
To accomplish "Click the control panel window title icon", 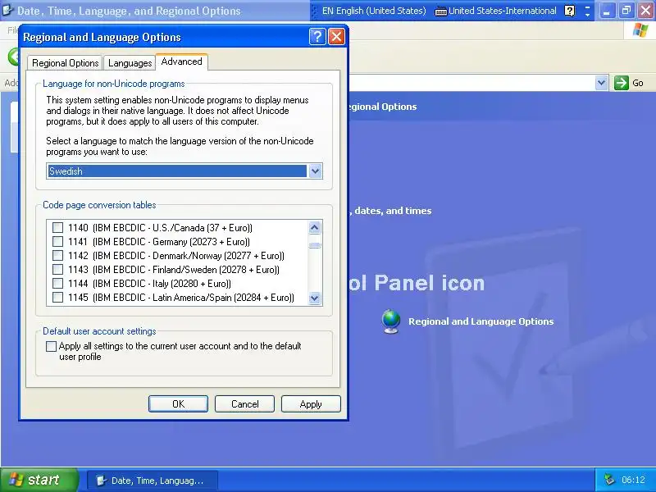I will coord(7,10).
